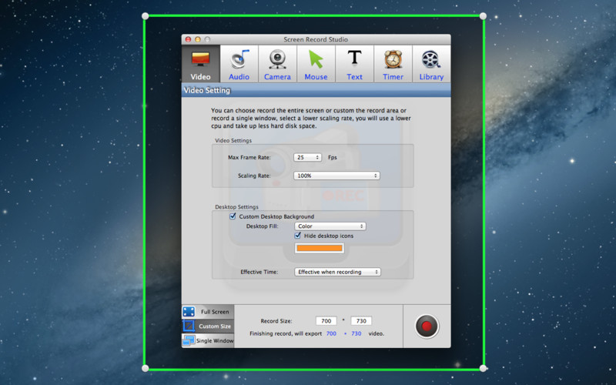Click the Scaling Rate label
This screenshot has height=385, width=616.
tap(254, 176)
